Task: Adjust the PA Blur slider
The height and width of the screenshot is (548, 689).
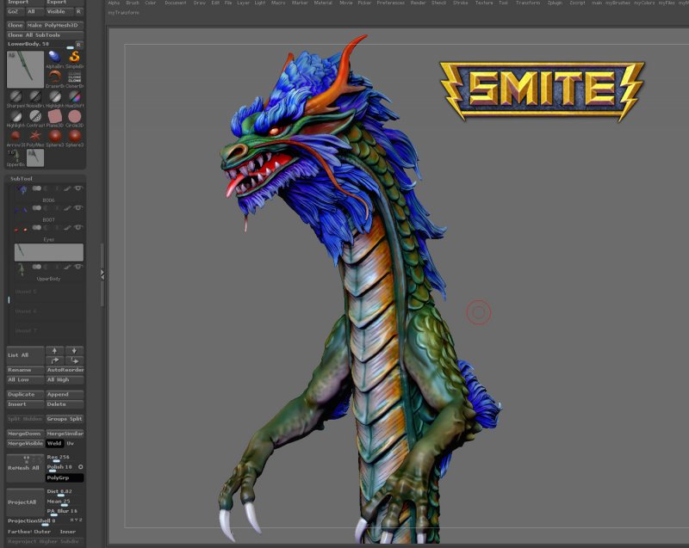Action: coord(65,512)
